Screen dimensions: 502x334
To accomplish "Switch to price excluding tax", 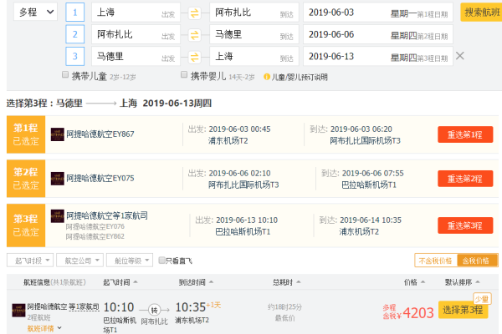I will (435, 261).
